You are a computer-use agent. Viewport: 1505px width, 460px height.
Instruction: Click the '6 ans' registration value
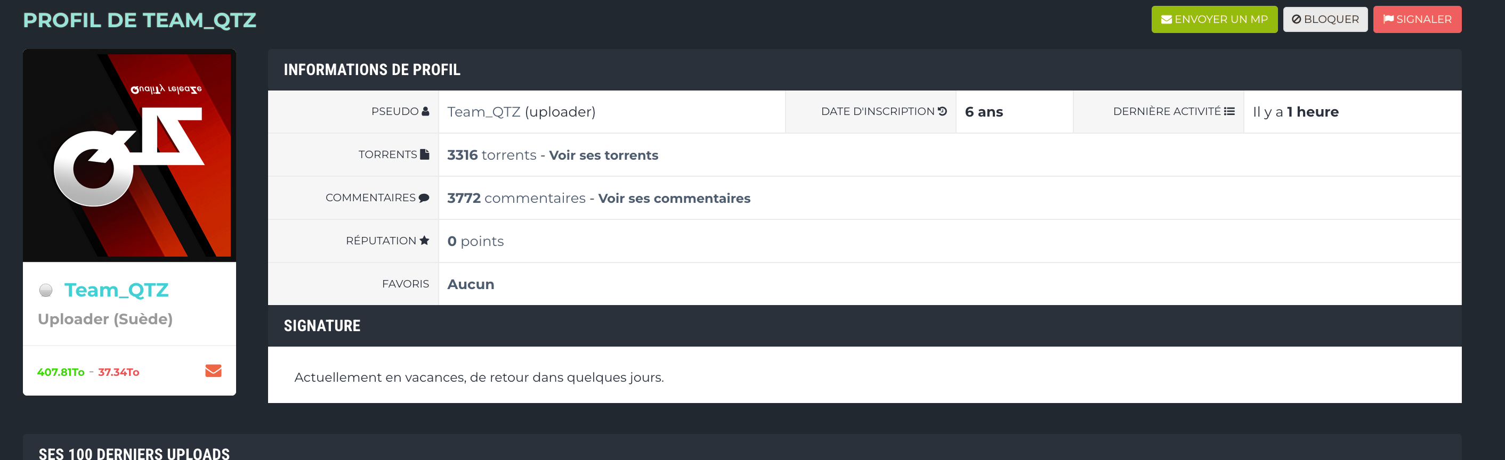tap(984, 111)
